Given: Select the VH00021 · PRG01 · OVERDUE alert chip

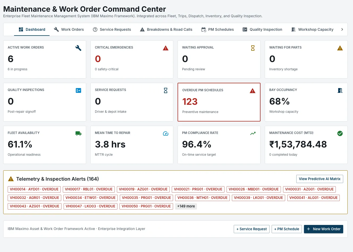Looking at the screenshot, I should (x=198, y=189).
